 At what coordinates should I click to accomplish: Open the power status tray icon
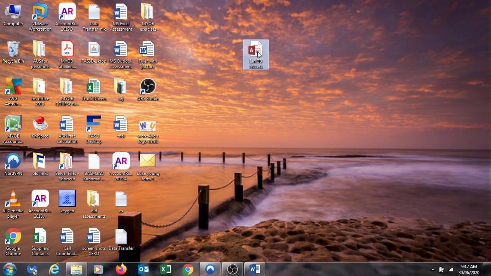pos(442,269)
